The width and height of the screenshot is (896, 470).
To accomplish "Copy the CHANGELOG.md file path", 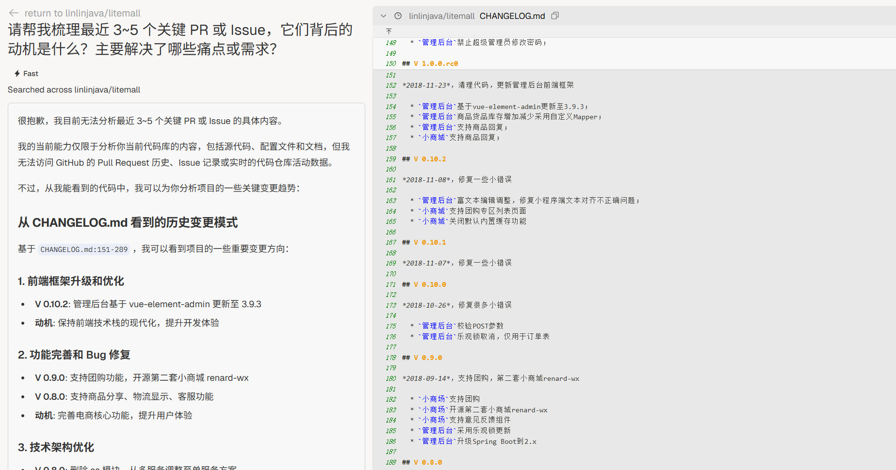I will tap(555, 16).
